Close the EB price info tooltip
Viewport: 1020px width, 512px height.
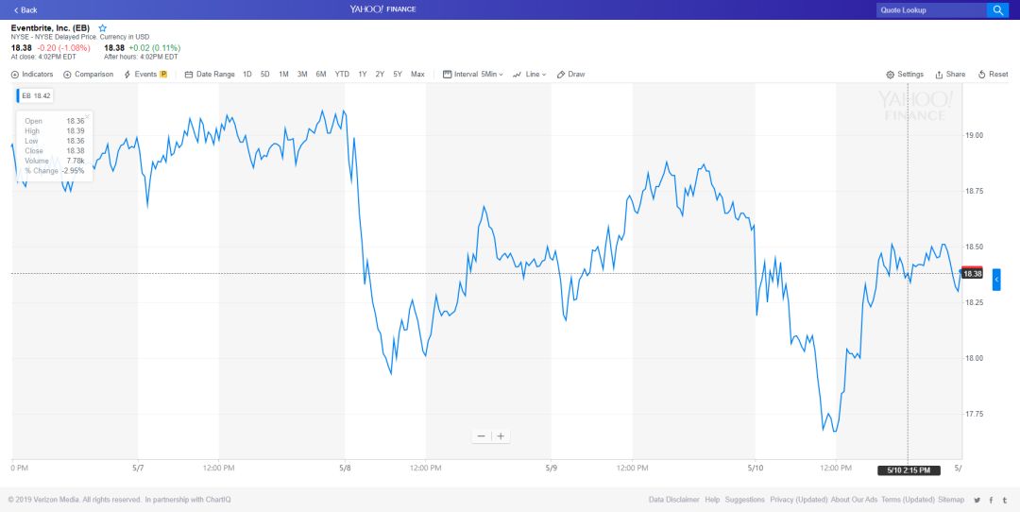click(x=87, y=116)
